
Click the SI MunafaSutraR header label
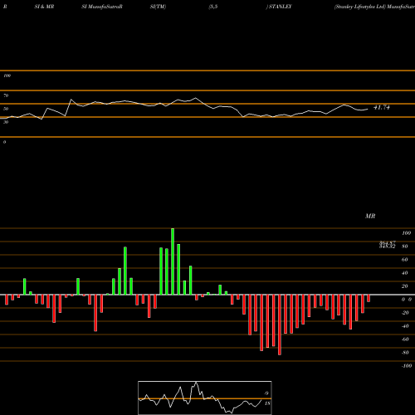(x=102, y=7)
